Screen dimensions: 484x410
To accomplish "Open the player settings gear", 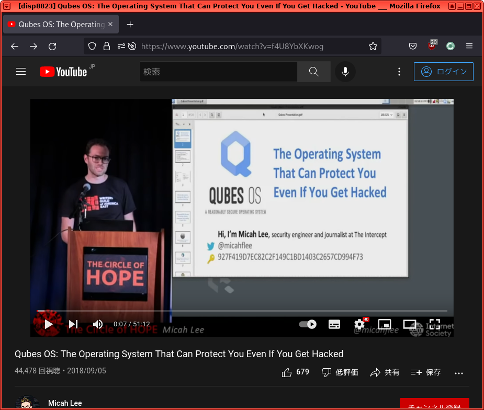I will pos(359,324).
